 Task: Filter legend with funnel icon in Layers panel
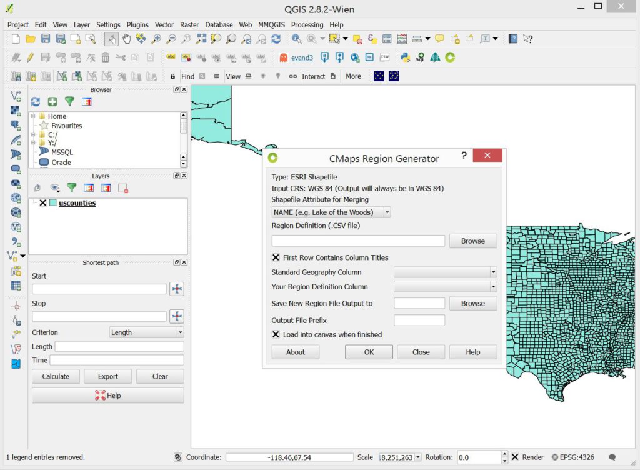click(71, 187)
